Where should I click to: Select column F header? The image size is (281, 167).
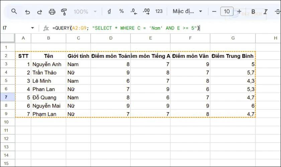pos(190,38)
